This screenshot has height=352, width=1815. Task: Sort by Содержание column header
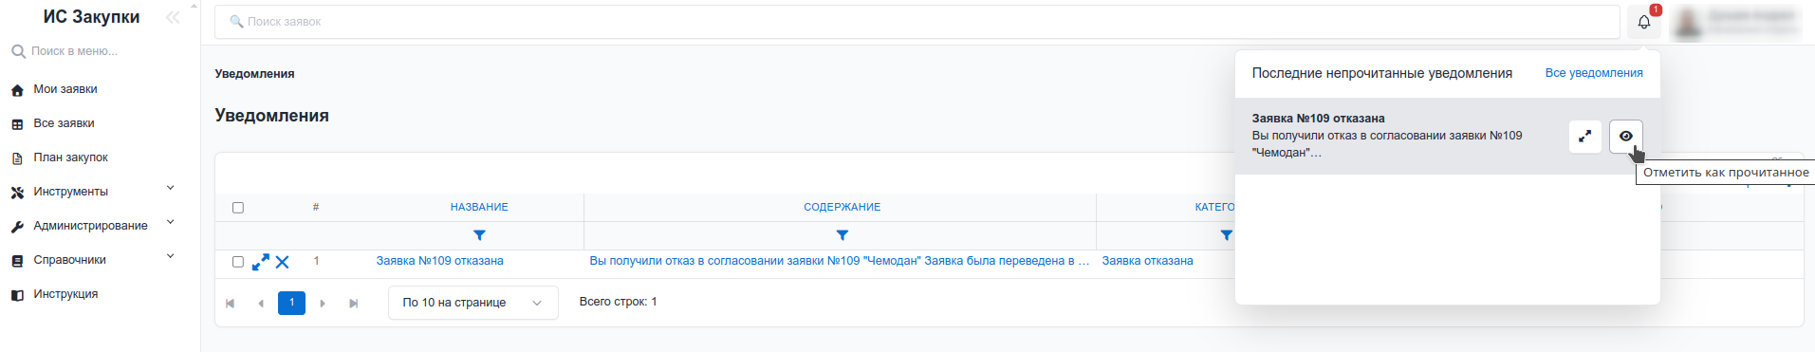point(843,207)
